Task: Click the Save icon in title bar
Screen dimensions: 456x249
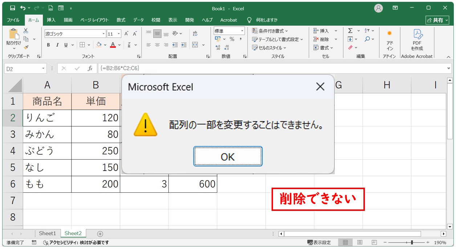Action: coord(12,8)
